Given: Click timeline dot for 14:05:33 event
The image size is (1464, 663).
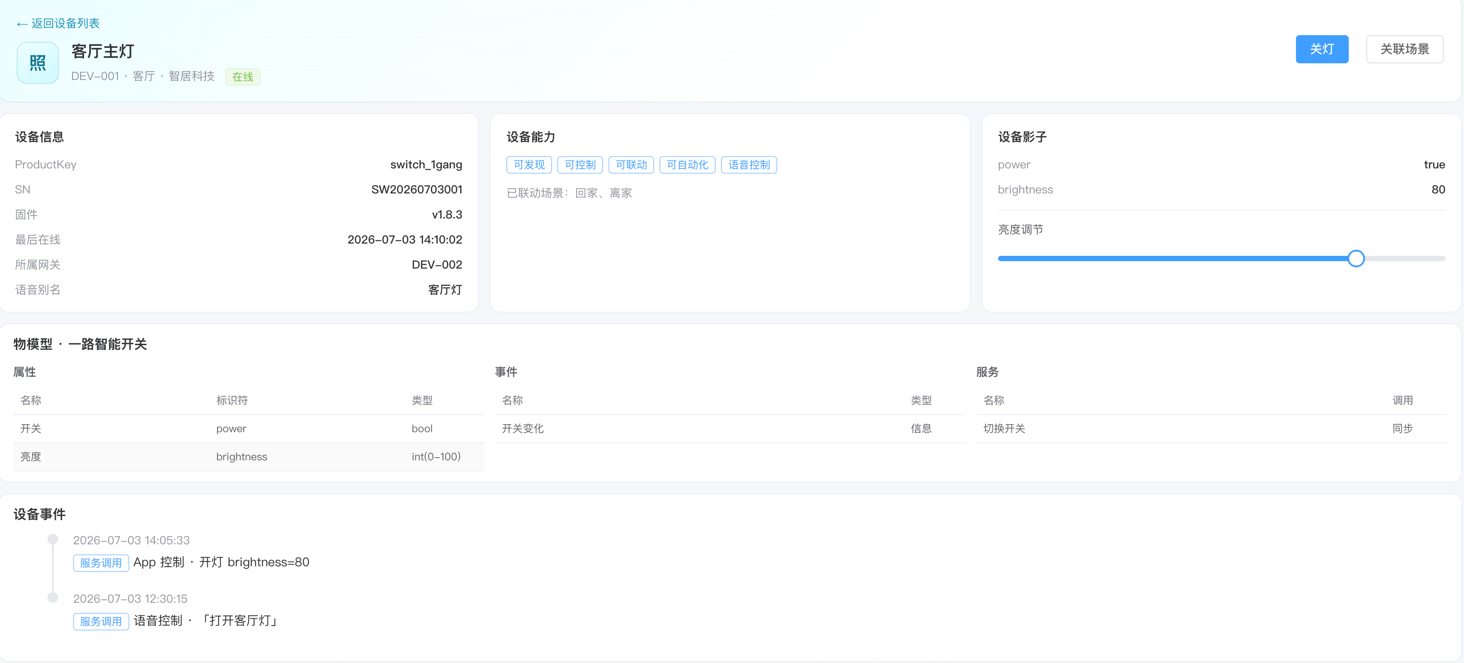Looking at the screenshot, I should 53,539.
